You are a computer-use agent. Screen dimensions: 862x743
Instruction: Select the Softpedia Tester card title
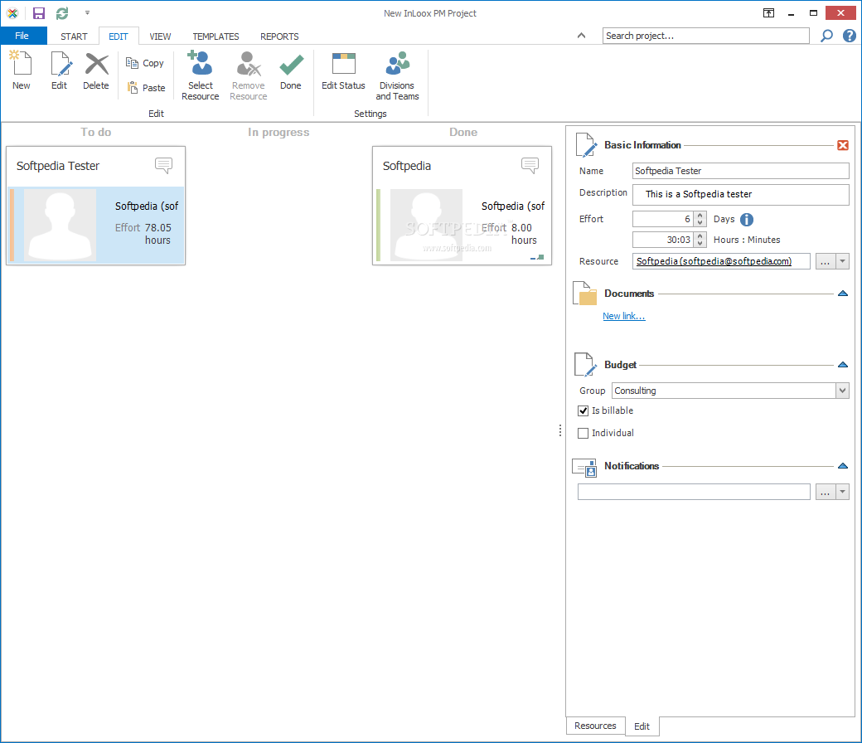[58, 166]
